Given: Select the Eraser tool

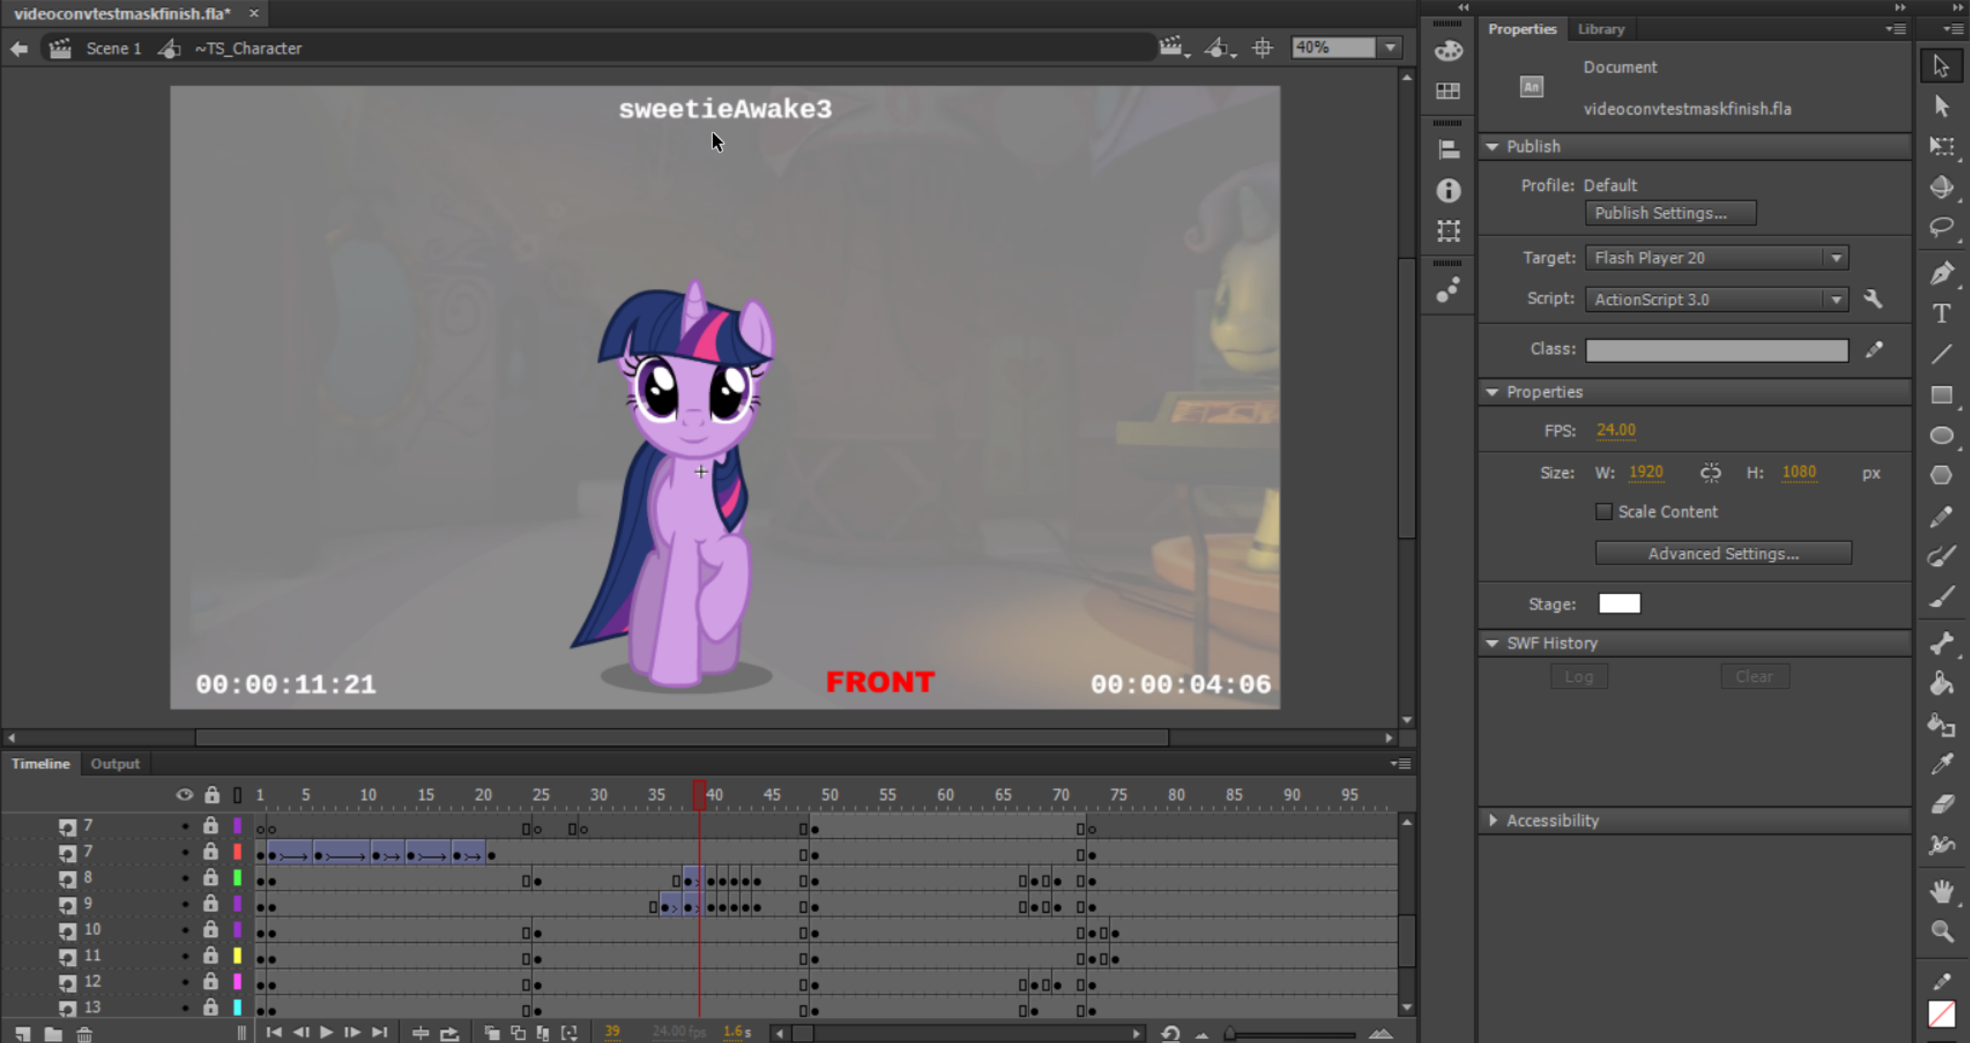Looking at the screenshot, I should point(1942,803).
